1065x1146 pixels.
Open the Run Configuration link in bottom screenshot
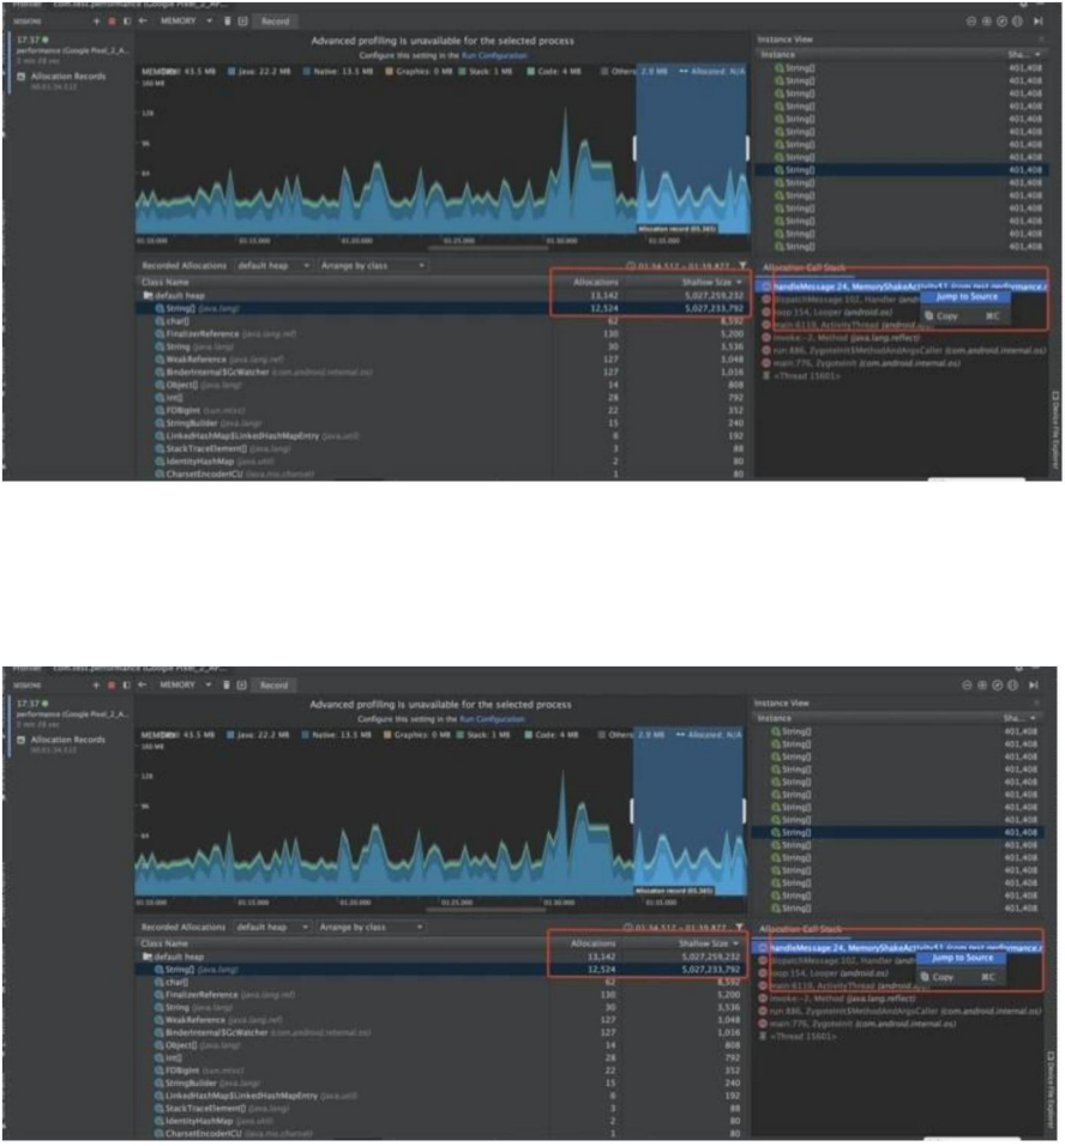[492, 719]
